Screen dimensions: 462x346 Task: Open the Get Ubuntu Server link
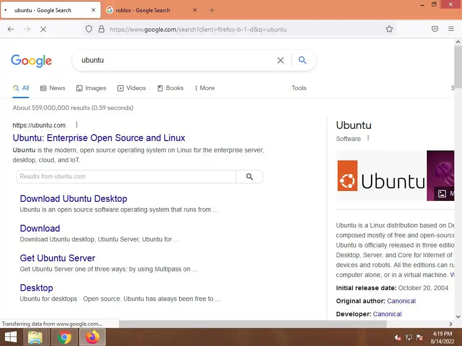click(57, 258)
